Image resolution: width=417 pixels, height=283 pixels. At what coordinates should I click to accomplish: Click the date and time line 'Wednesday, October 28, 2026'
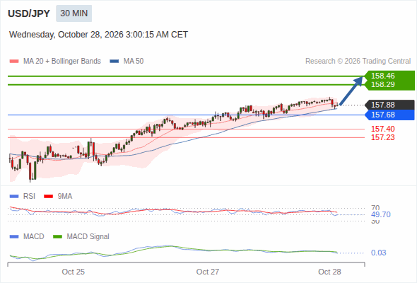pyautogui.click(x=98, y=35)
